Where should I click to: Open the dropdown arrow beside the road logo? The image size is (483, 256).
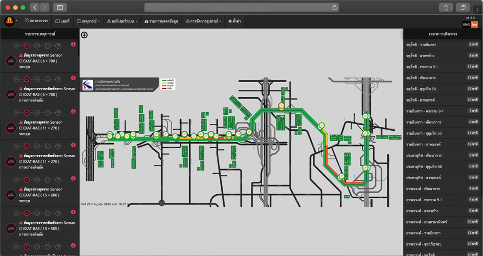(17, 21)
